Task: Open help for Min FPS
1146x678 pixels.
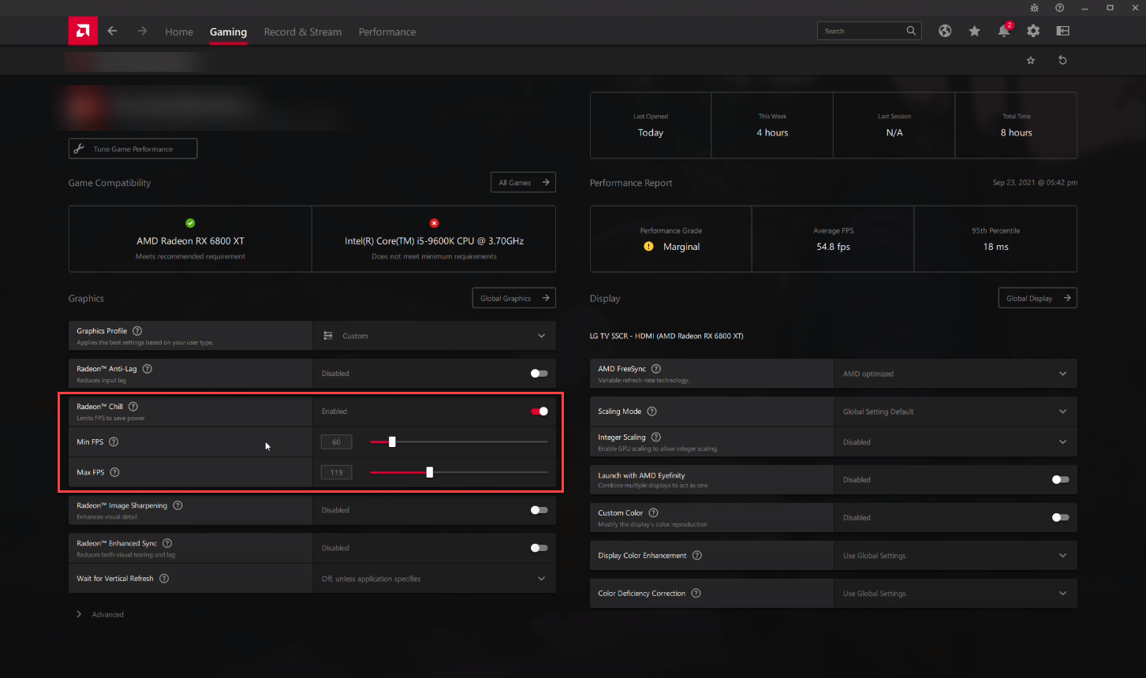Action: coord(114,441)
